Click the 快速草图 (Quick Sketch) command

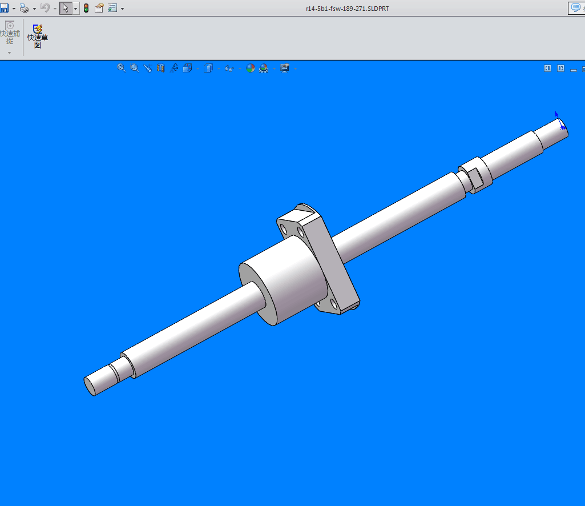(38, 34)
